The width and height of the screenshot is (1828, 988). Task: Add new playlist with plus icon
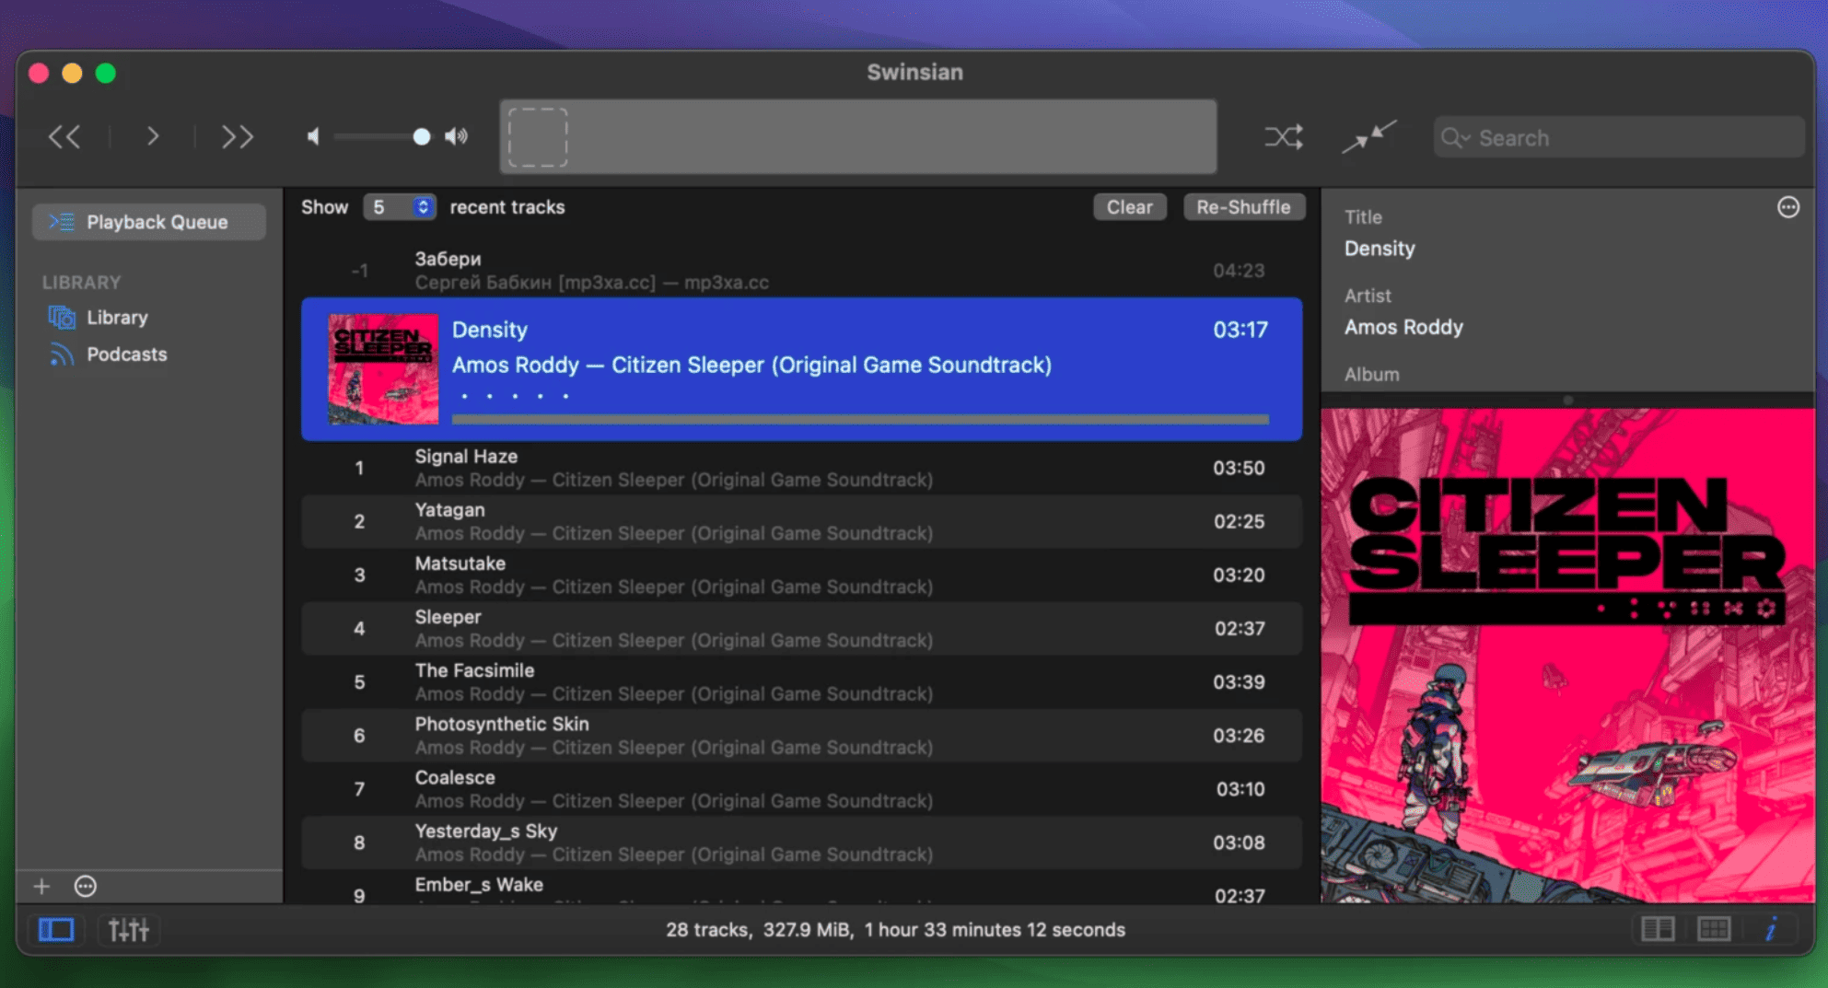click(x=41, y=887)
